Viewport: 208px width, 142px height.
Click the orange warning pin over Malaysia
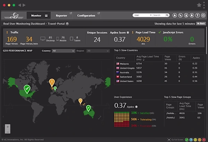click(80, 101)
